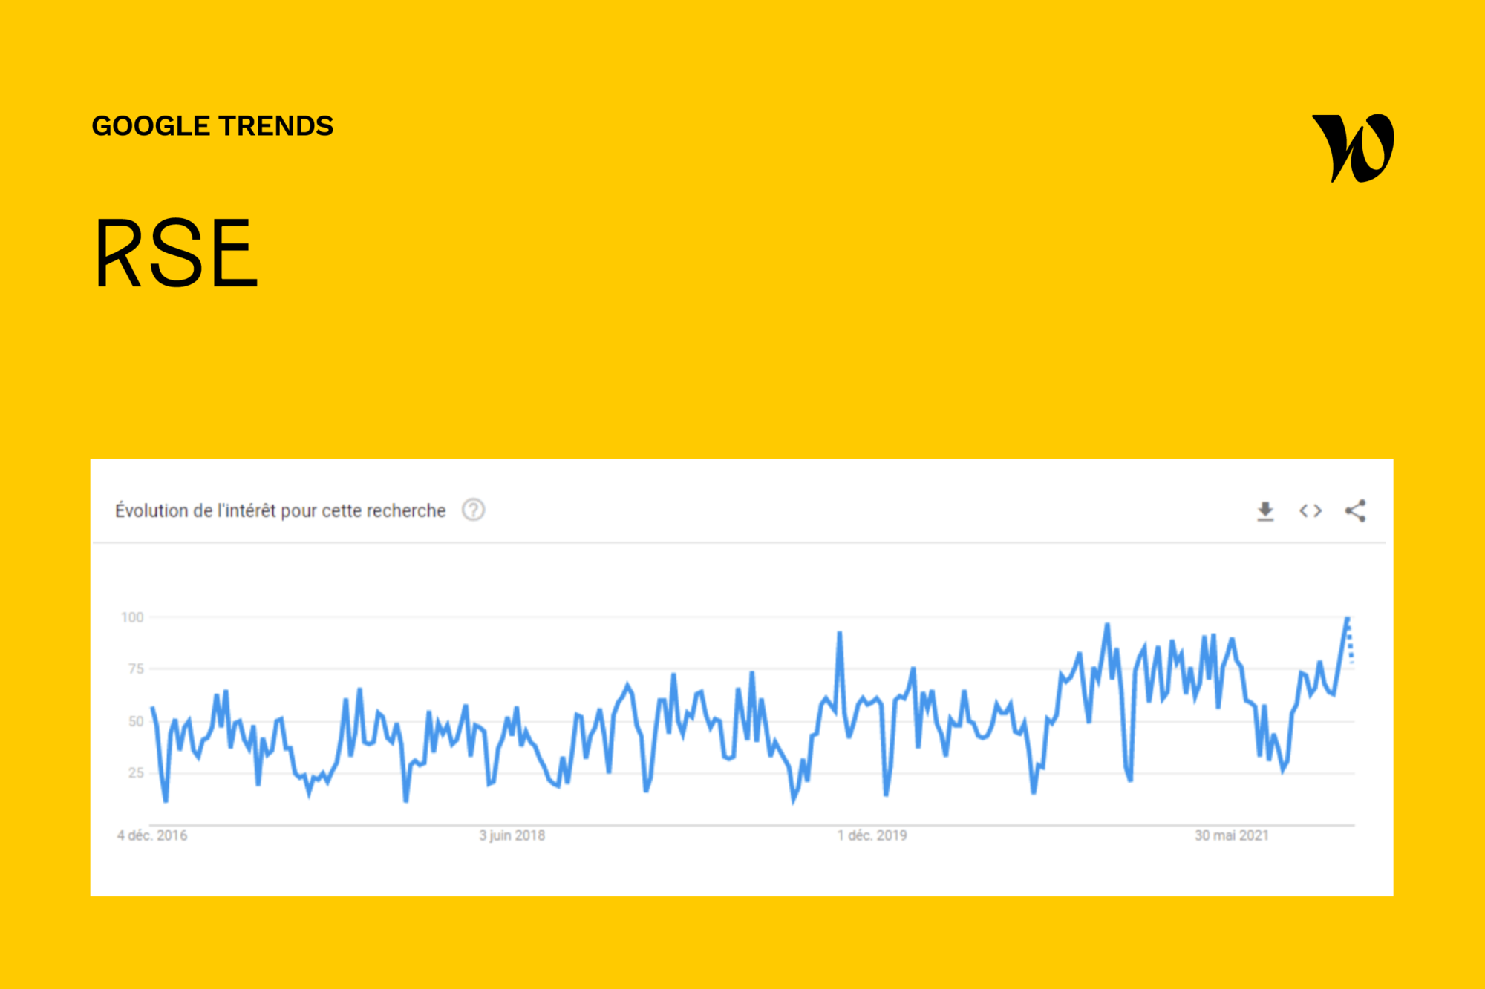
Task: Click the black W logo
Action: tap(1353, 148)
